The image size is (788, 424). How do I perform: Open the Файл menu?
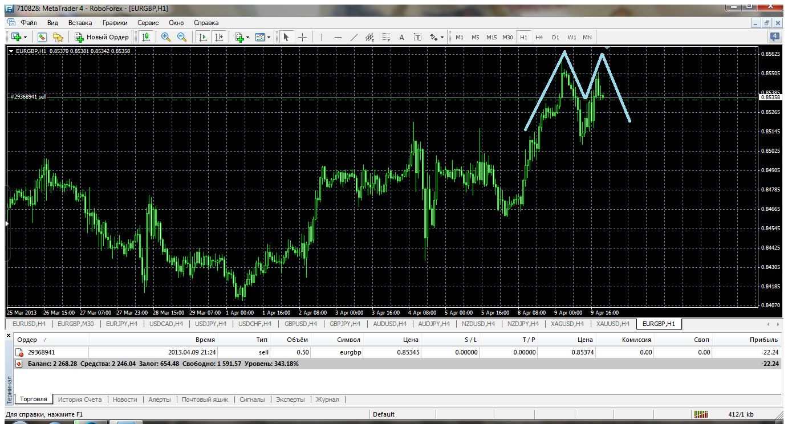tap(29, 23)
